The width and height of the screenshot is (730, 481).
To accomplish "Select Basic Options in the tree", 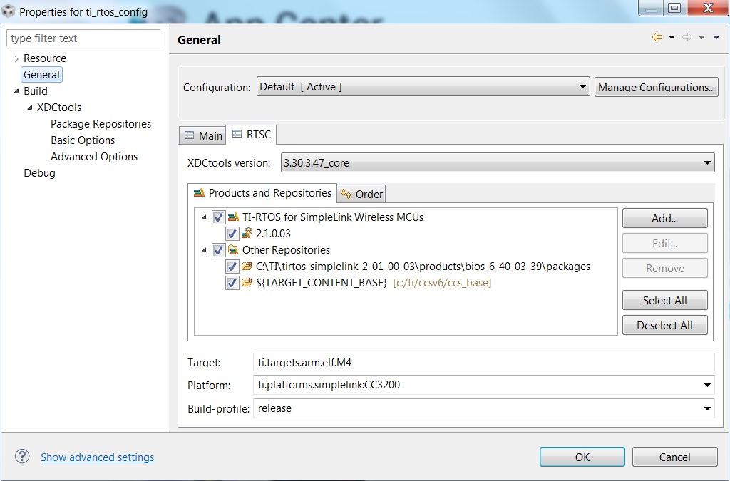I will point(83,140).
